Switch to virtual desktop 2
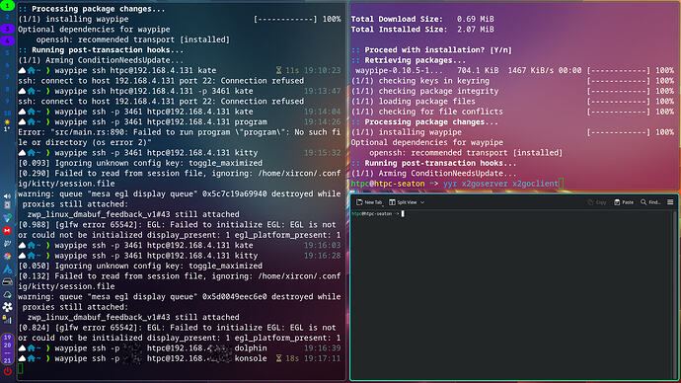The image size is (681, 383). 7,17
